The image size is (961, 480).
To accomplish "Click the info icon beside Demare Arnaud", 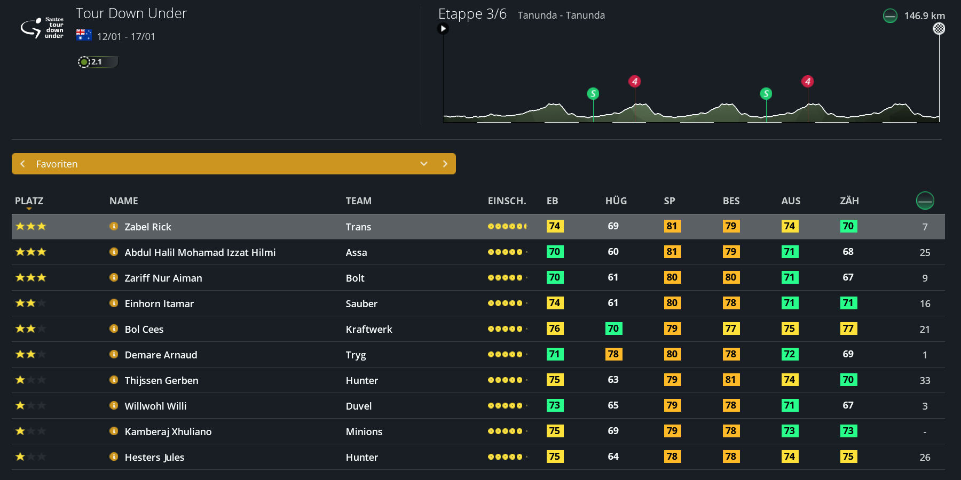I will [x=114, y=354].
